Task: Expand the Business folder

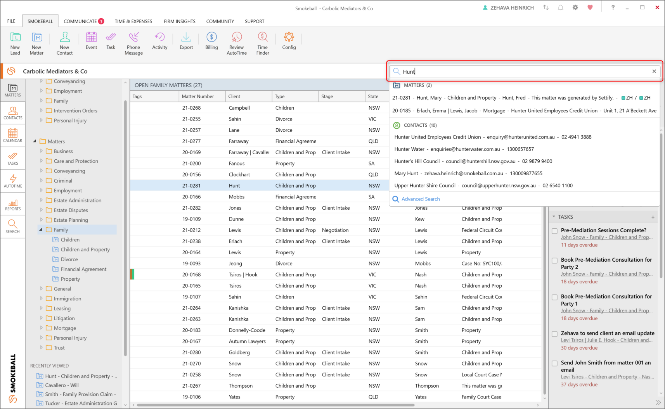Action: [x=41, y=151]
